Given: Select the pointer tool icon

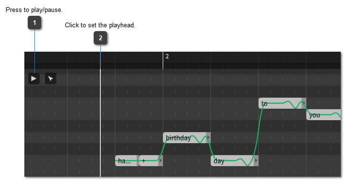Looking at the screenshot, I should pos(51,79).
